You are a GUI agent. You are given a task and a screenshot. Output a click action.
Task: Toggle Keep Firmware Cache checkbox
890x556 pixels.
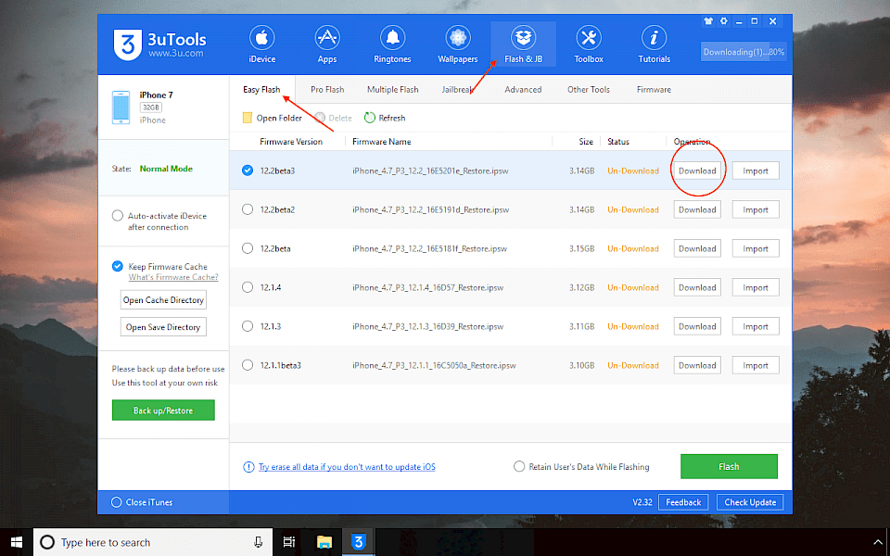coord(118,266)
